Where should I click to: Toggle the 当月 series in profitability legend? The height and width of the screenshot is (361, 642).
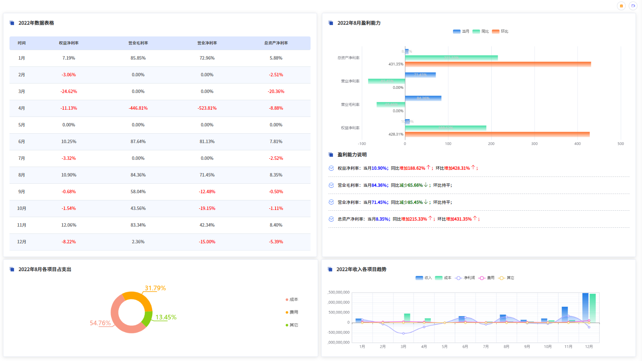click(x=461, y=32)
